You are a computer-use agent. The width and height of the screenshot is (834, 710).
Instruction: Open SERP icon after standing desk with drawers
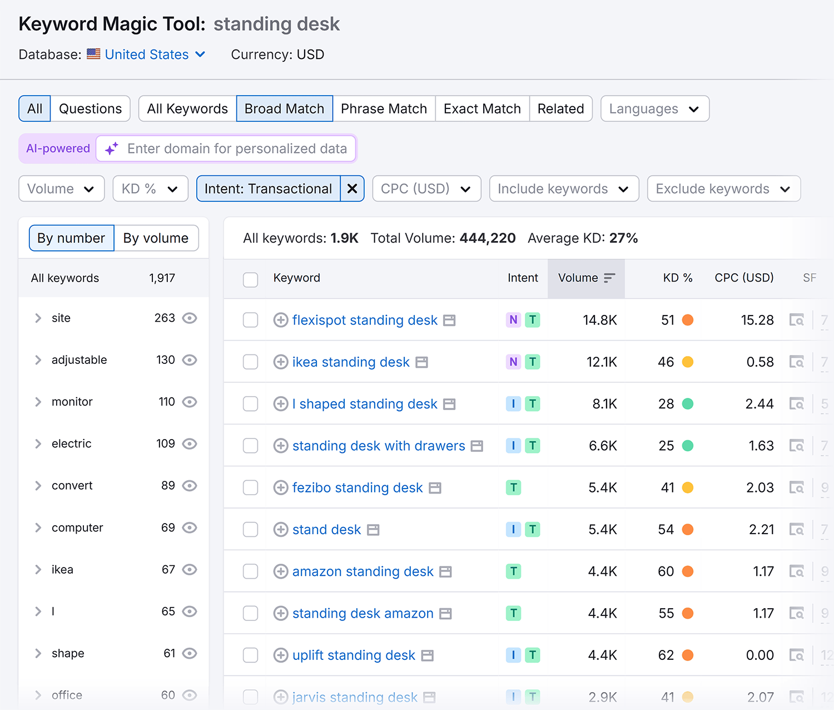click(477, 446)
